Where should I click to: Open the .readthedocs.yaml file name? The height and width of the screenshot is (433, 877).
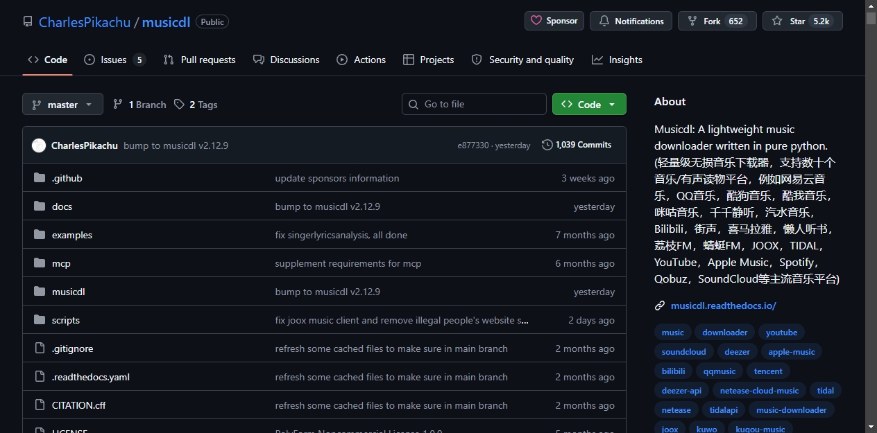[91, 377]
